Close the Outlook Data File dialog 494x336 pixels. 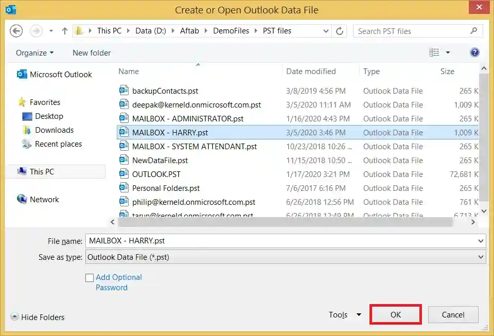click(x=479, y=7)
